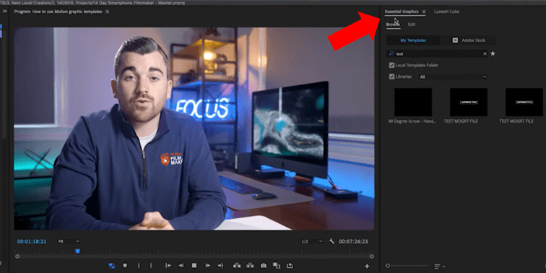Click the blue toggle button in transport bar
Image resolution: width=546 pixels, height=273 pixels.
112,266
